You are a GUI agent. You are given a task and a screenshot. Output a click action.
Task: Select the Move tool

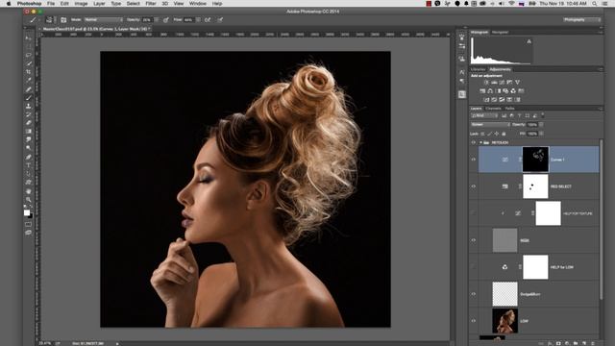point(28,38)
